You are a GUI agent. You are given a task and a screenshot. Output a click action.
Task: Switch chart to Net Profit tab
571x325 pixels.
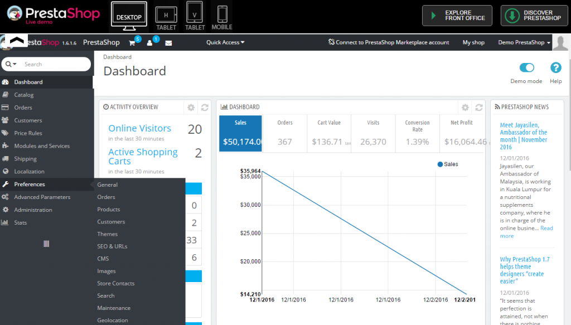coord(461,133)
